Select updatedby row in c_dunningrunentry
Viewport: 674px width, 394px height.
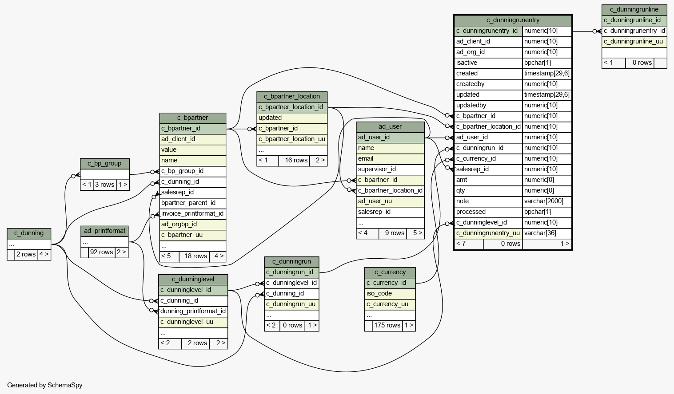click(513, 105)
